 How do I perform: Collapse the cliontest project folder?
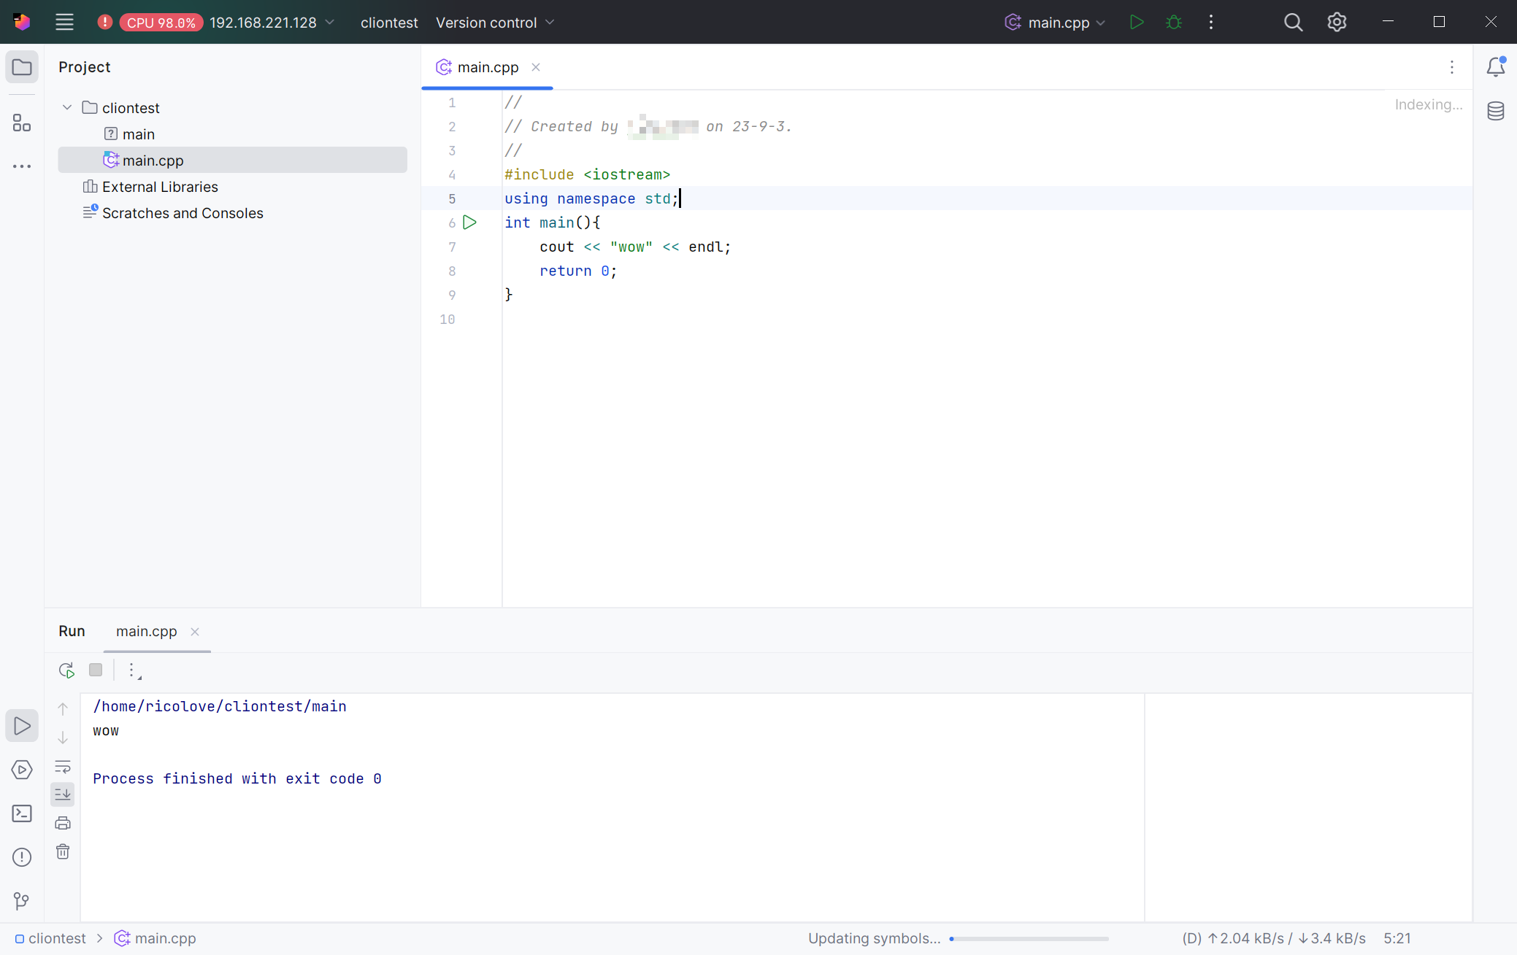pos(67,107)
